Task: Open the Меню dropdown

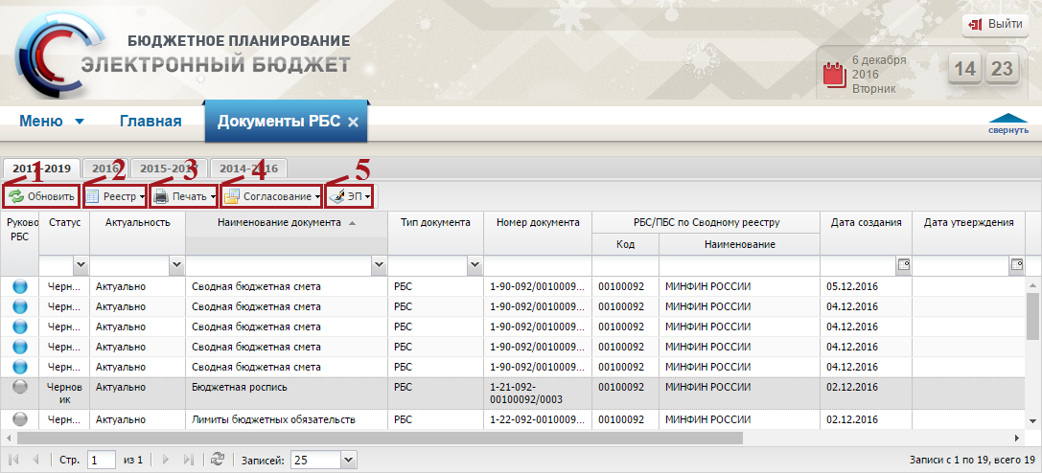Action: 52,122
